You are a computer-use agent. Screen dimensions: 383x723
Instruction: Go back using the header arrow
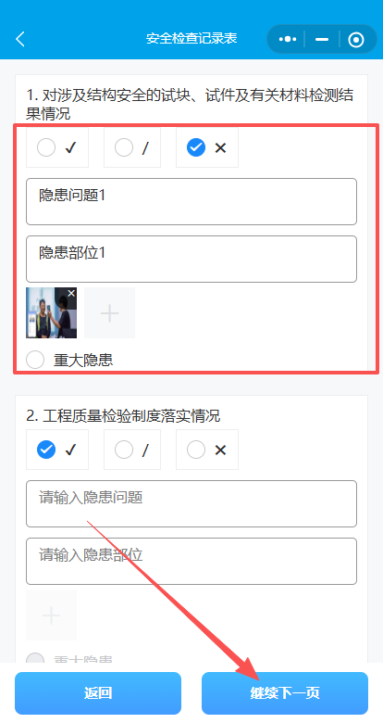click(x=20, y=39)
